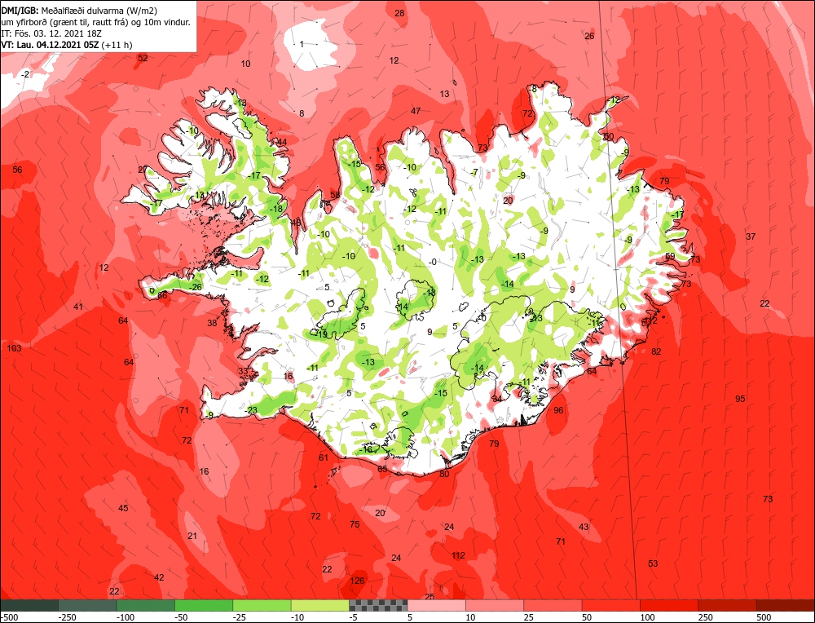Select the value '80' on the south coast
Viewport: 815px width, 623px height.
(444, 474)
